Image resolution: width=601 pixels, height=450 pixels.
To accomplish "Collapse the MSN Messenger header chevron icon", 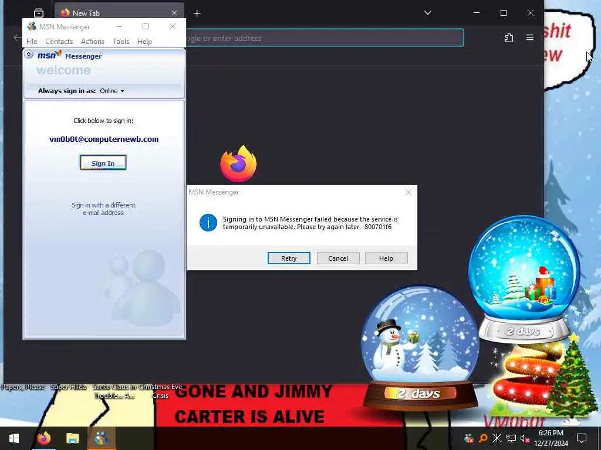I will tap(29, 54).
